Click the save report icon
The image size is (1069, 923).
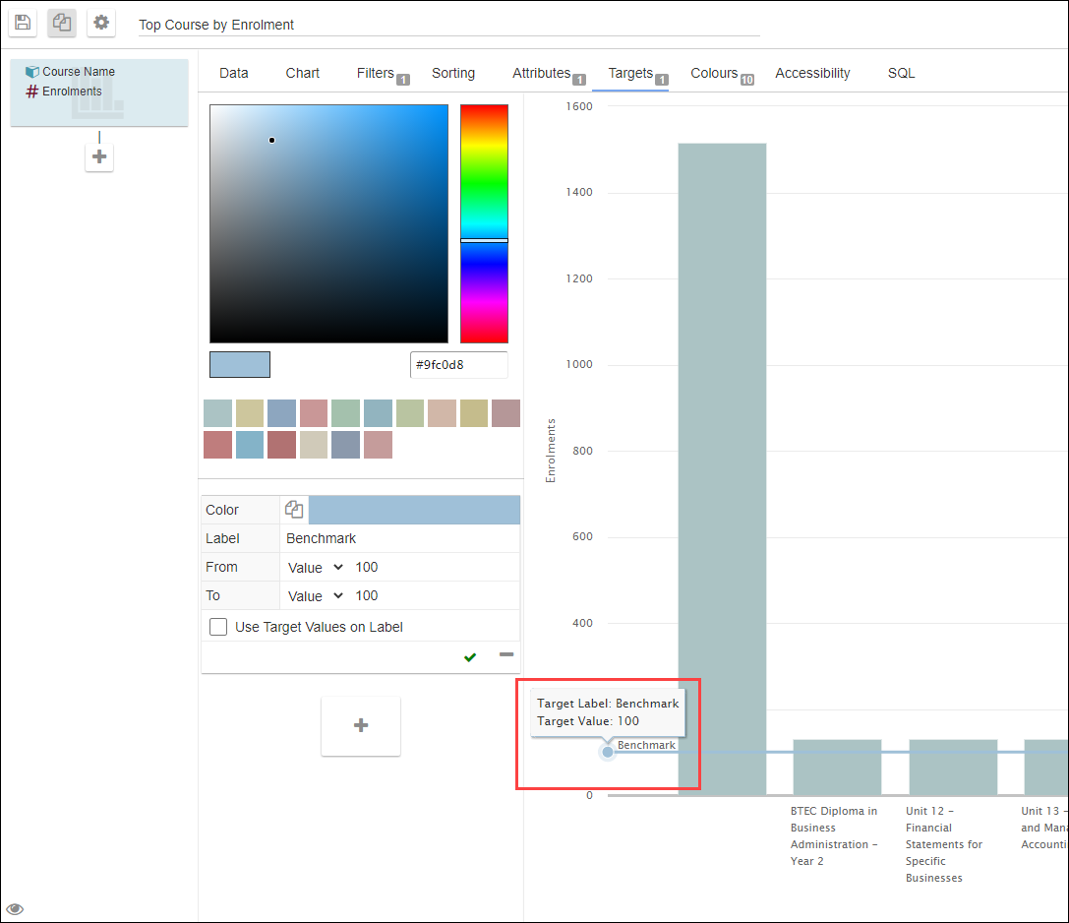coord(23,23)
